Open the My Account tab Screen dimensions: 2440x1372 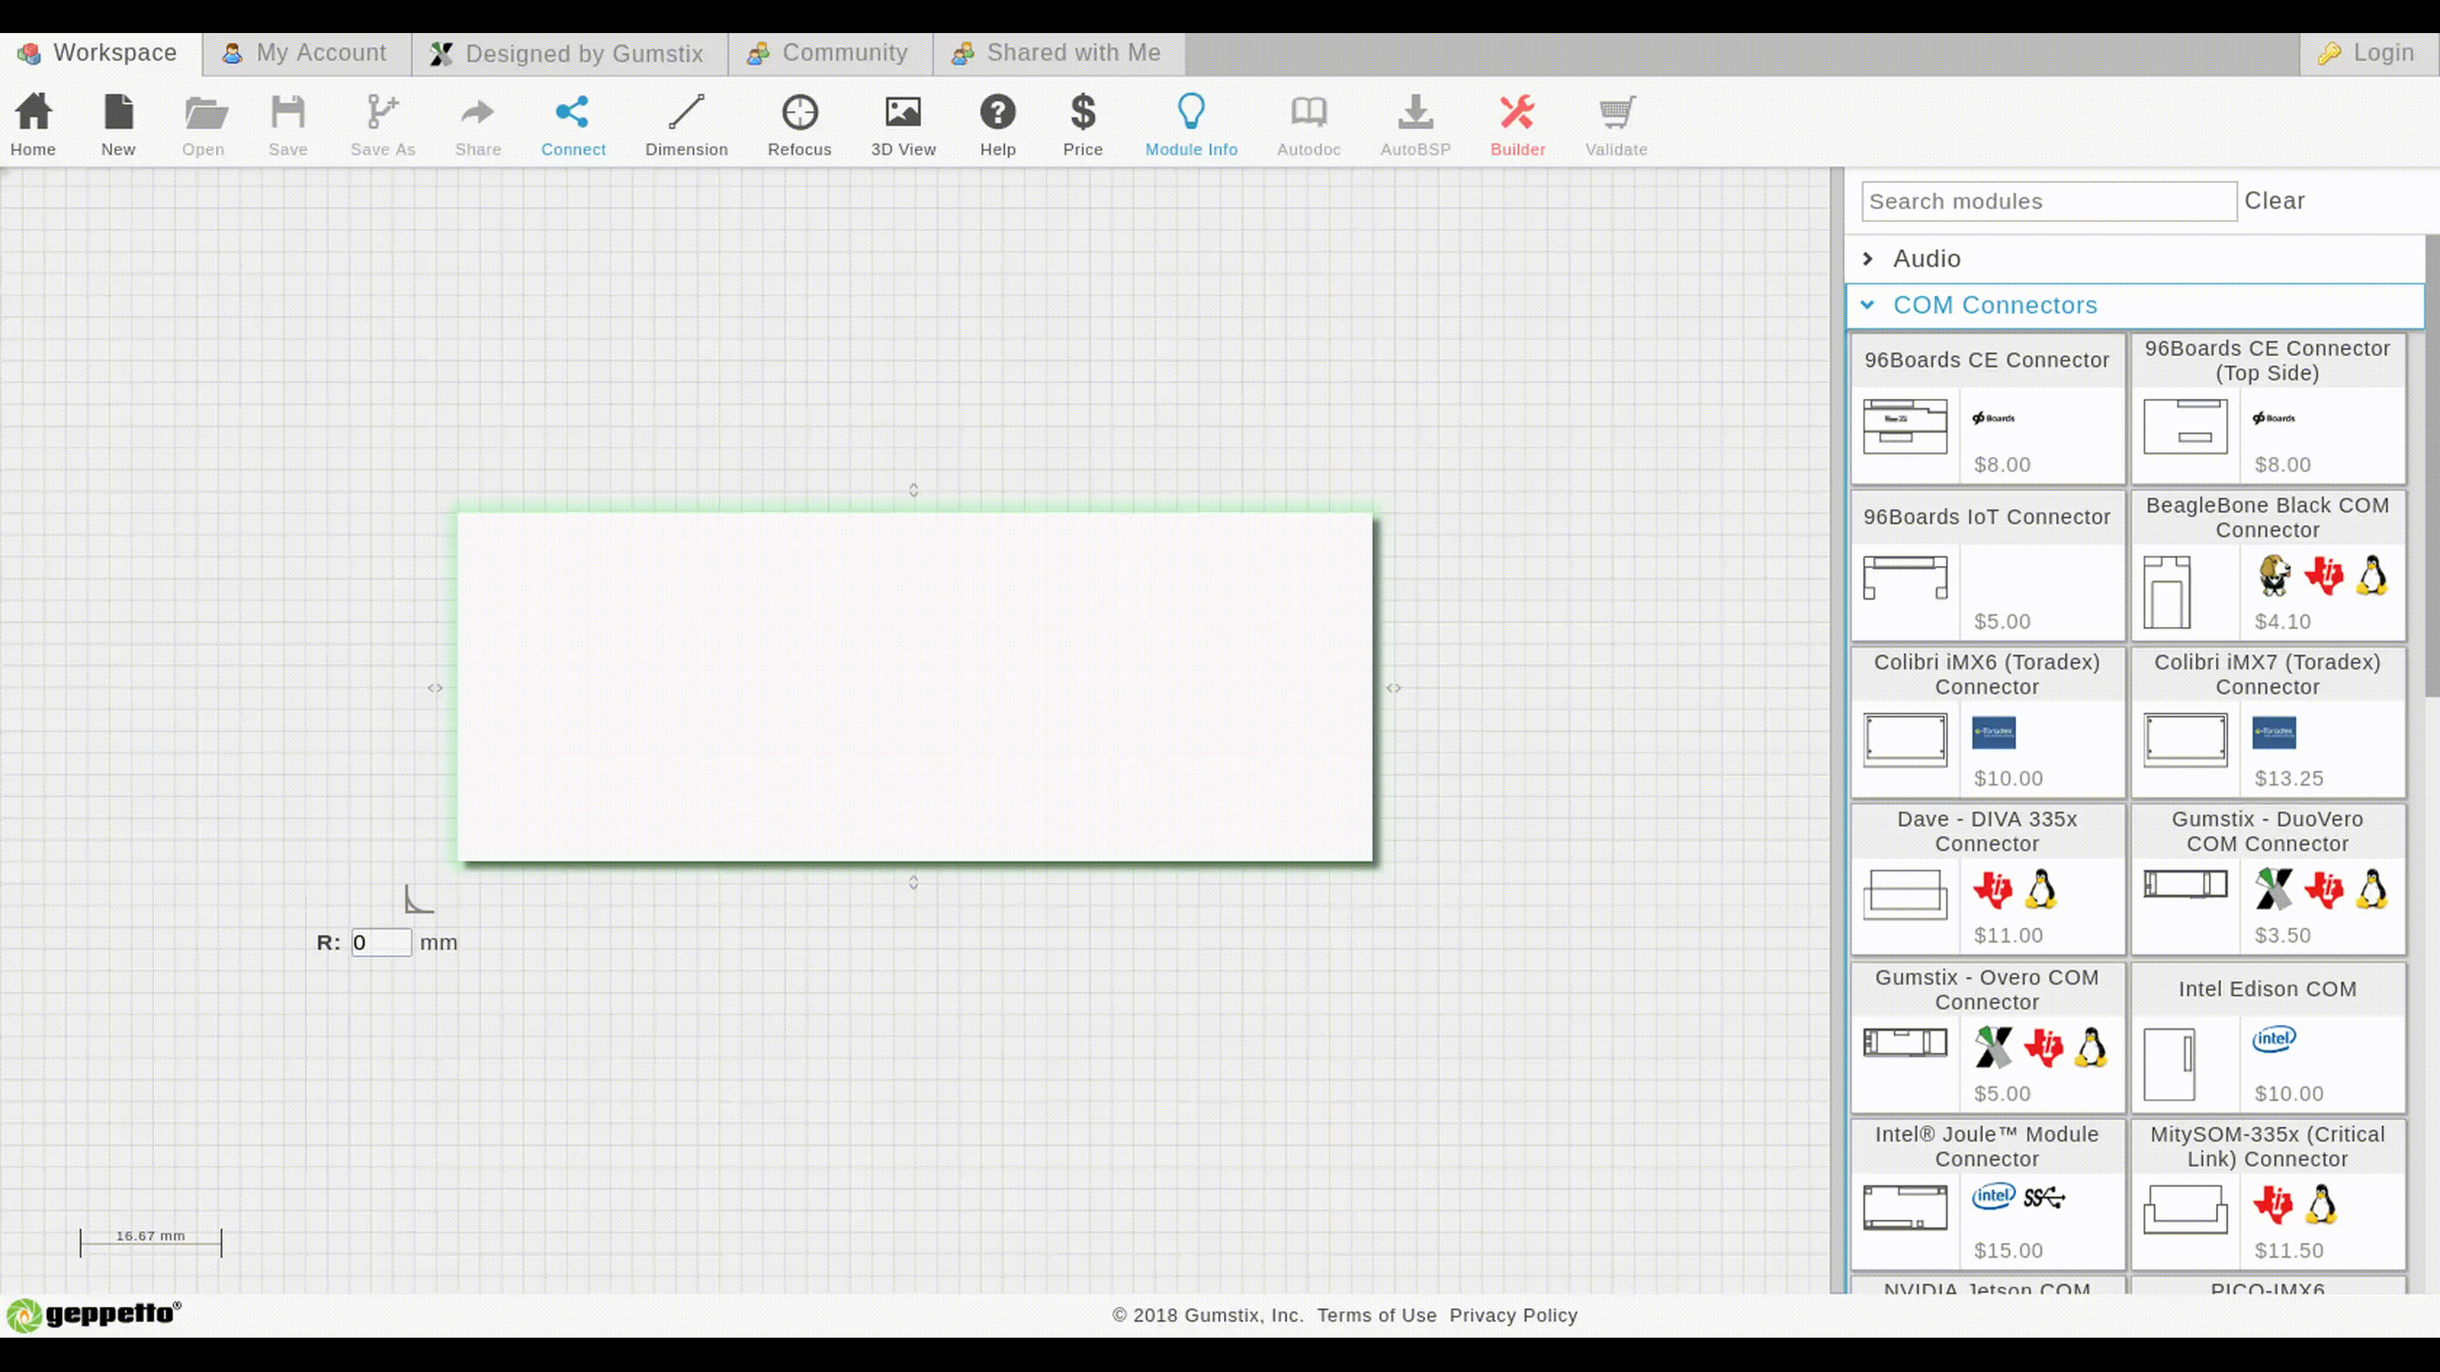[x=306, y=53]
